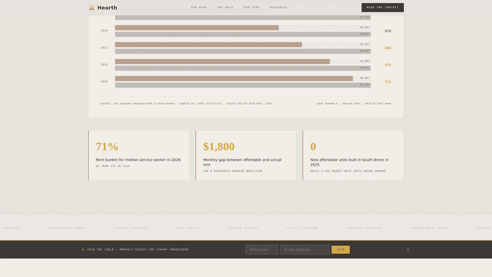Go to The Data section

(225, 7)
